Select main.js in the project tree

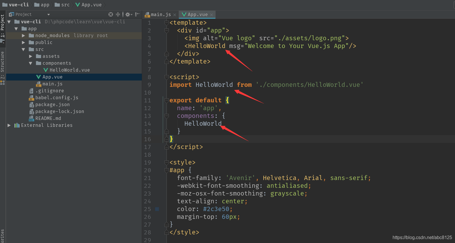coord(52,84)
